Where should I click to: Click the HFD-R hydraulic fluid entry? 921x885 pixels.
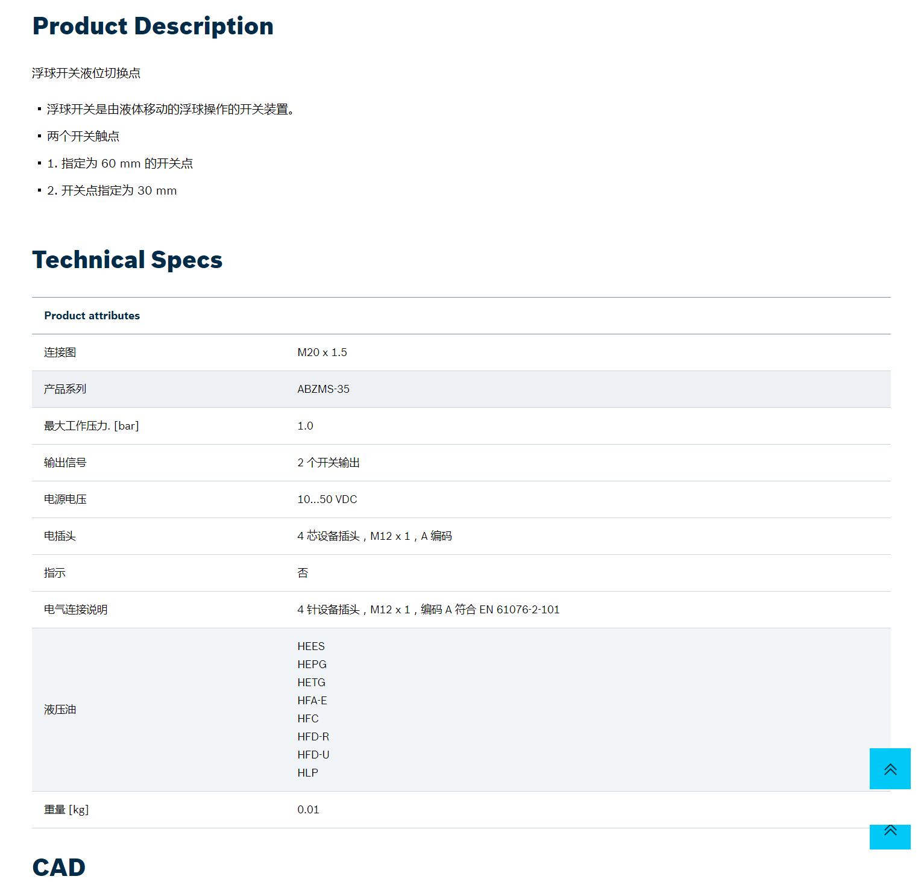point(313,737)
